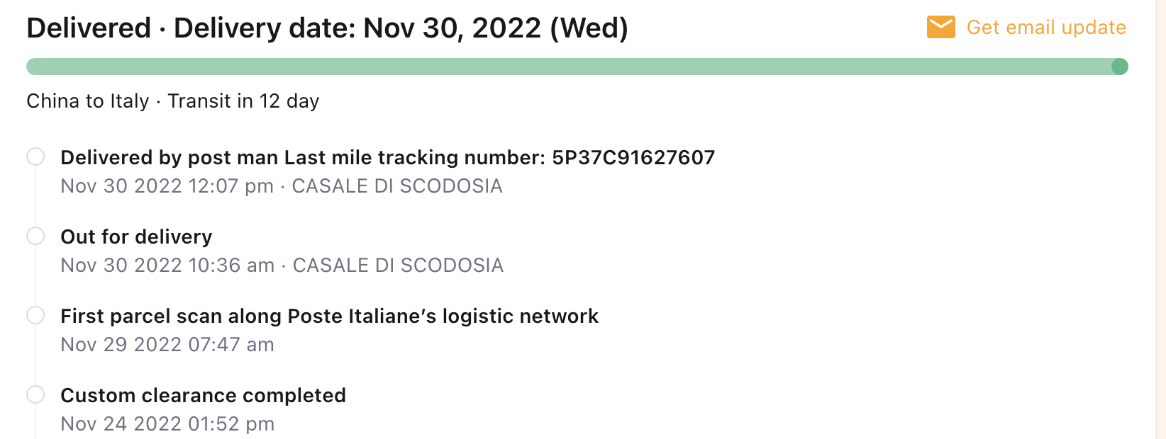Open the Get email update link
This screenshot has width=1166, height=439.
click(x=1046, y=28)
